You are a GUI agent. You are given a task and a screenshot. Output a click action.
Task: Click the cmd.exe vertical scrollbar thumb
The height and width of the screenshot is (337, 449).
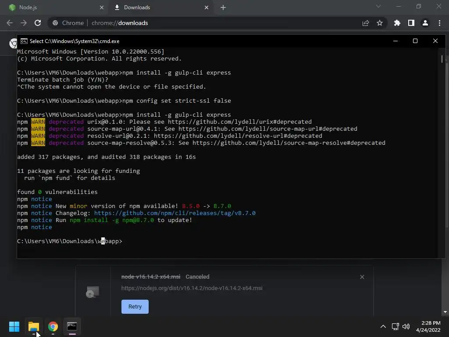coord(442,59)
